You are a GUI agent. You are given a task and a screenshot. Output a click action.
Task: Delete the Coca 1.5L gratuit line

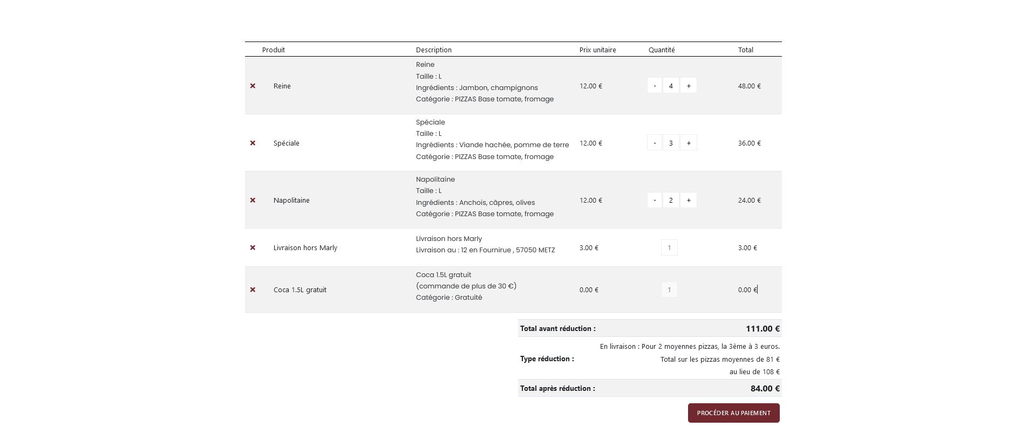[253, 290]
